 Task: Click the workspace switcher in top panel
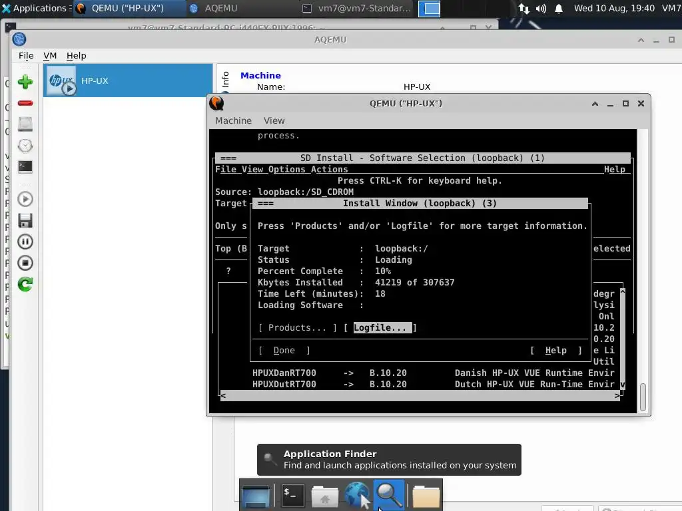click(x=430, y=8)
